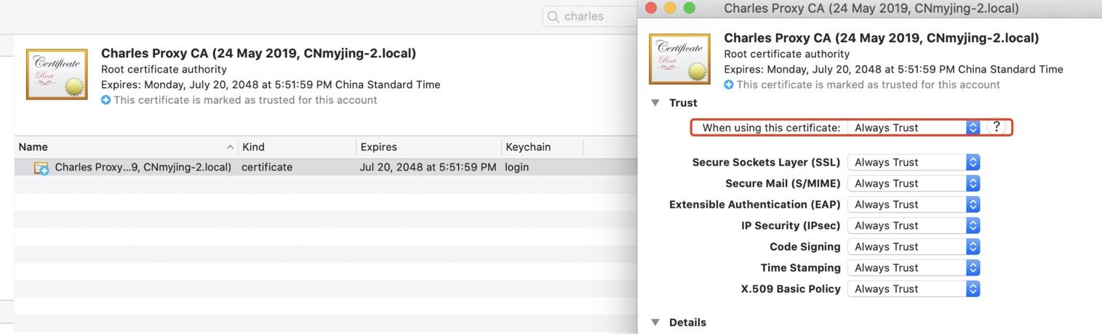Click the 'certificate' kind cell

click(x=267, y=167)
